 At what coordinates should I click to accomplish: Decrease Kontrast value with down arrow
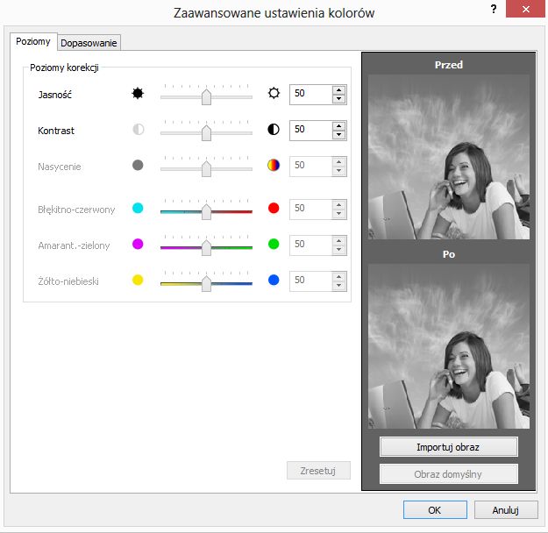click(x=338, y=135)
